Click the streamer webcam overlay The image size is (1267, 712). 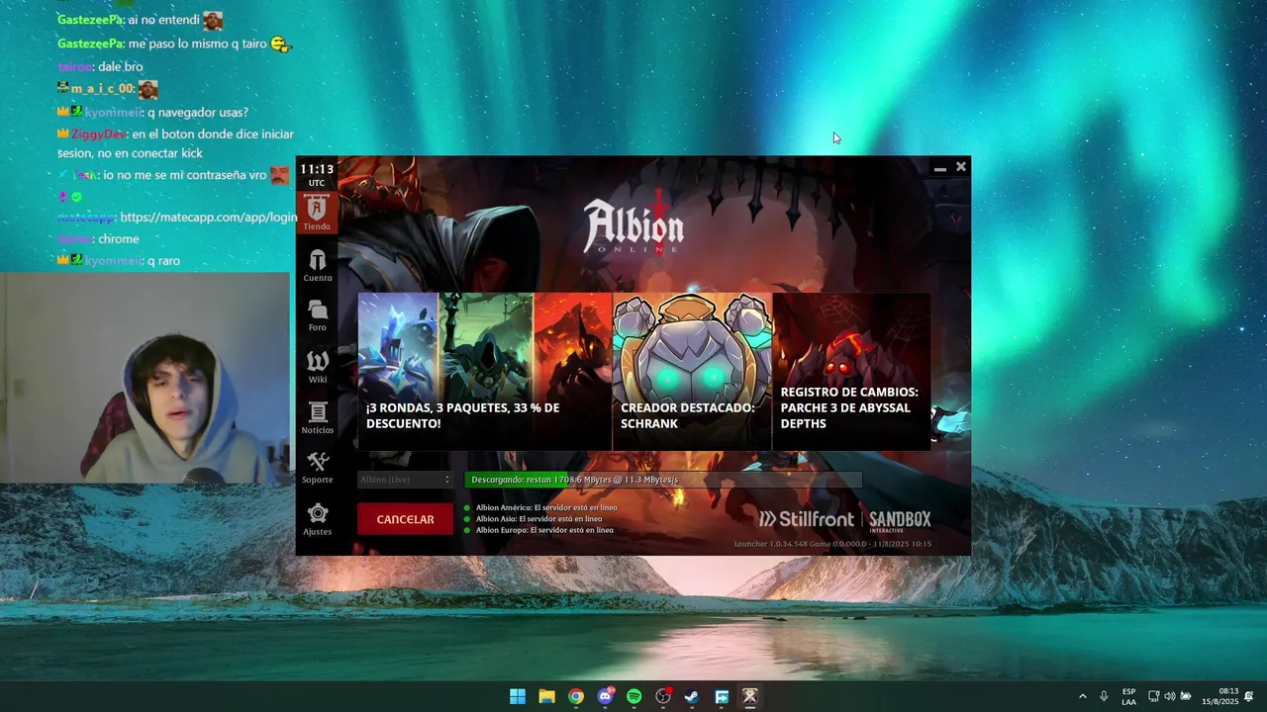(146, 378)
